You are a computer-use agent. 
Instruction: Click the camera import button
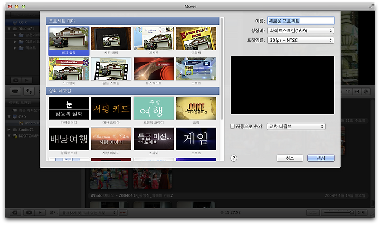15,91
